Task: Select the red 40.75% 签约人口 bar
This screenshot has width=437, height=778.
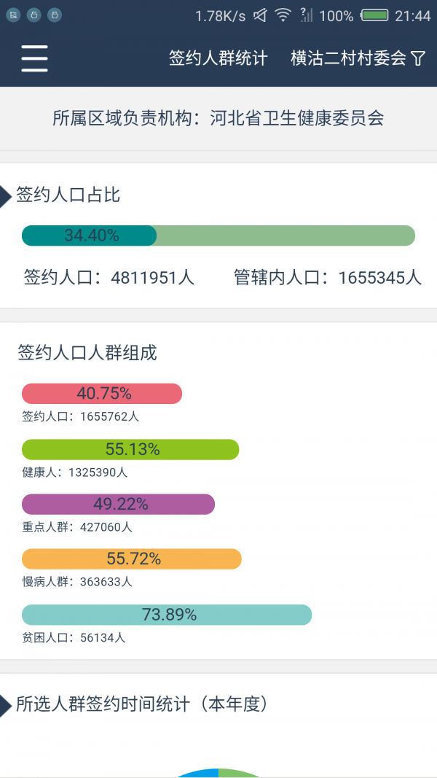Action: pyautogui.click(x=102, y=394)
